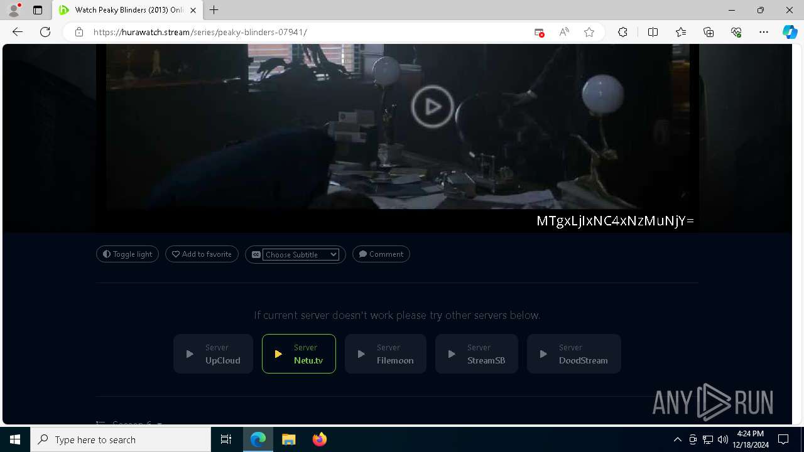Click the address bar URL
This screenshot has height=452, width=804.
coord(200,32)
